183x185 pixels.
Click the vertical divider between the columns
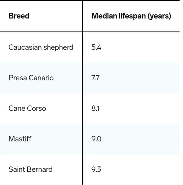82,93
